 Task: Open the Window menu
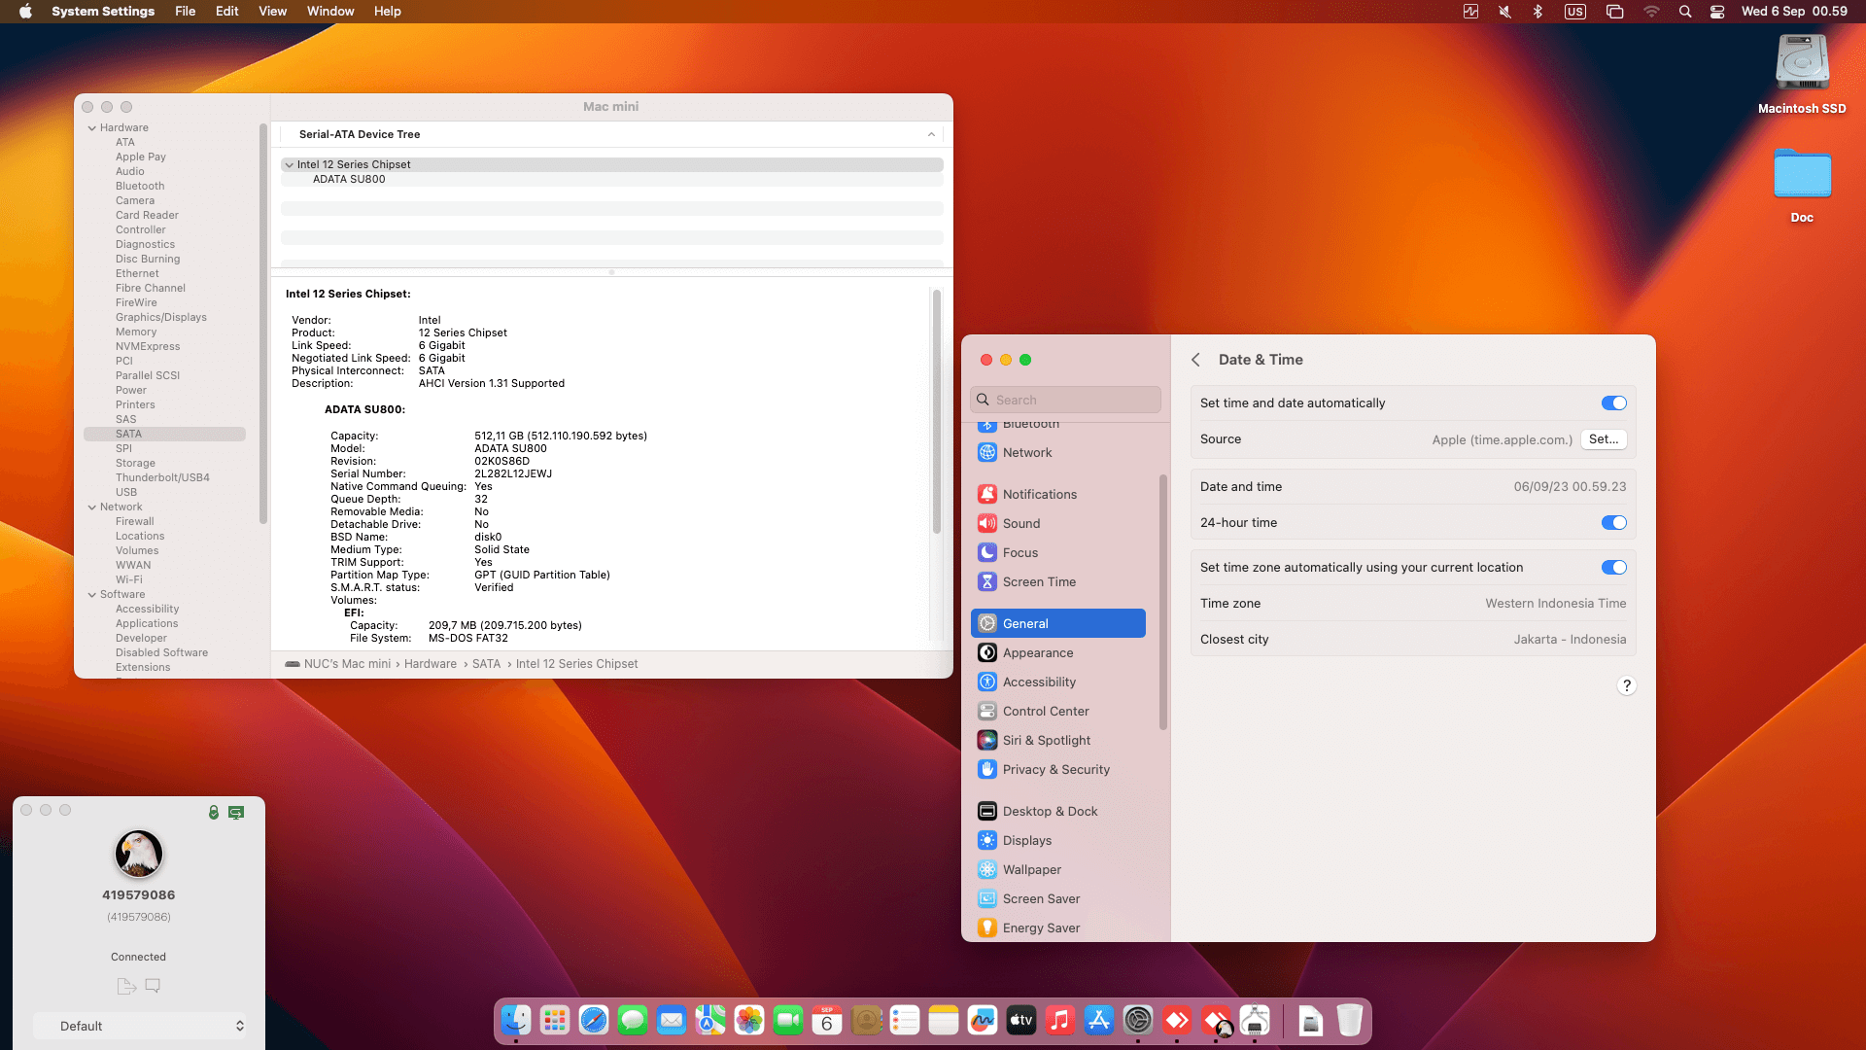tap(329, 12)
